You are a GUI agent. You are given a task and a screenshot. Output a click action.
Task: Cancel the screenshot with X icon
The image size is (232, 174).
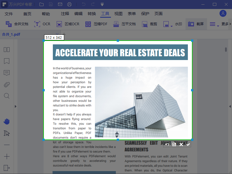[x=181, y=144]
